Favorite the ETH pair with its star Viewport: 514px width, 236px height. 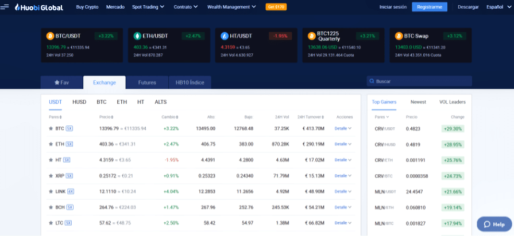pyautogui.click(x=51, y=144)
